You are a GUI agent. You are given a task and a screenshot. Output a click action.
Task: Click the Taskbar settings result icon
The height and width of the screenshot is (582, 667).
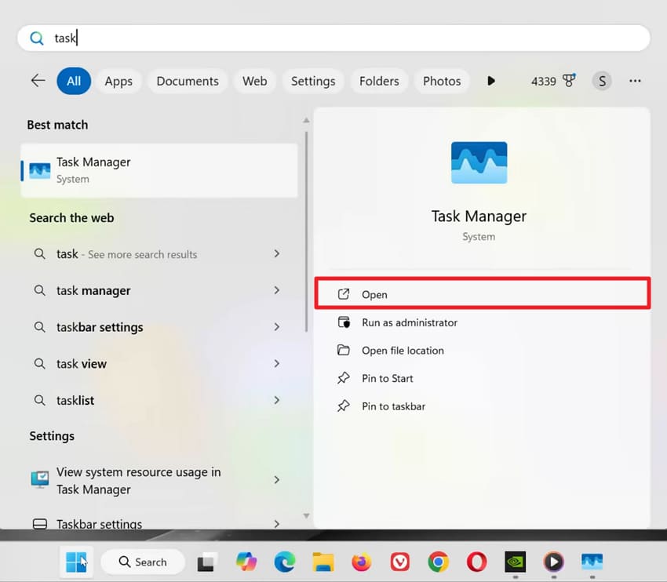(40, 524)
